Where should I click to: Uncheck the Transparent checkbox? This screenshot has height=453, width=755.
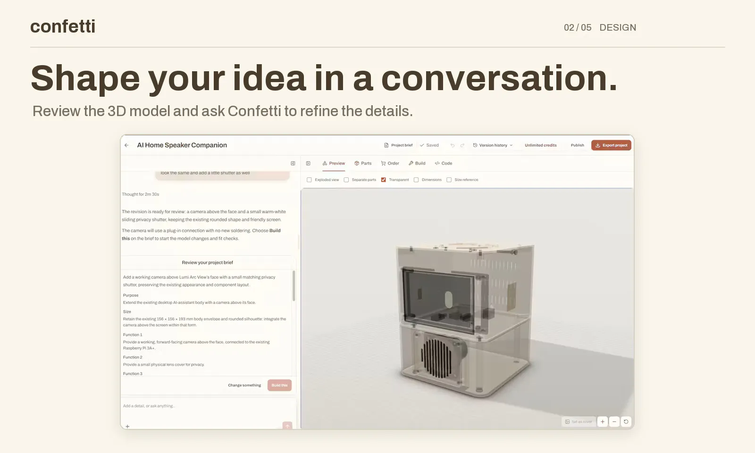pos(384,180)
